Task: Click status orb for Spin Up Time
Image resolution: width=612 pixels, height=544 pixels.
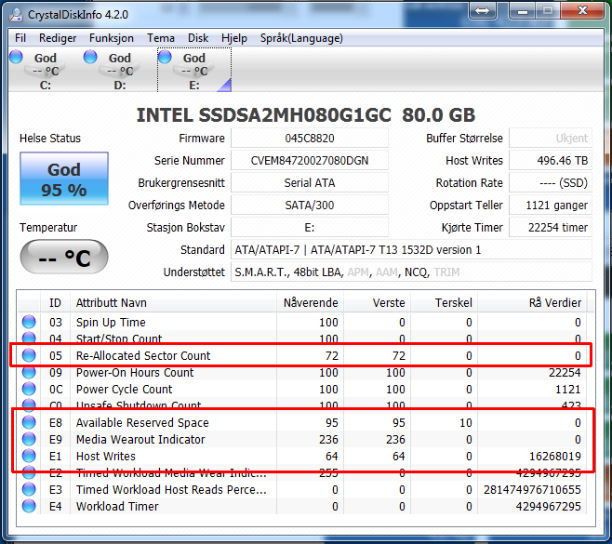Action: click(x=29, y=322)
